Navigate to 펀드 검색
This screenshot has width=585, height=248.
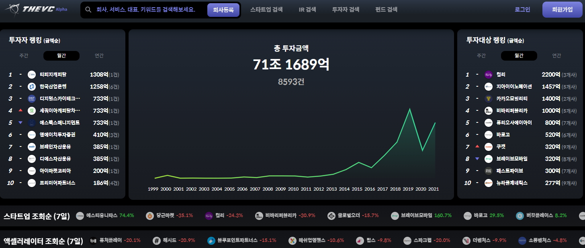click(x=386, y=10)
